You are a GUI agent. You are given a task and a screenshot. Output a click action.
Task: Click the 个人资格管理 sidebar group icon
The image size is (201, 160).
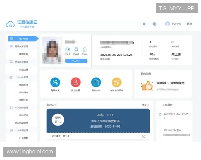pyautogui.click(x=11, y=107)
